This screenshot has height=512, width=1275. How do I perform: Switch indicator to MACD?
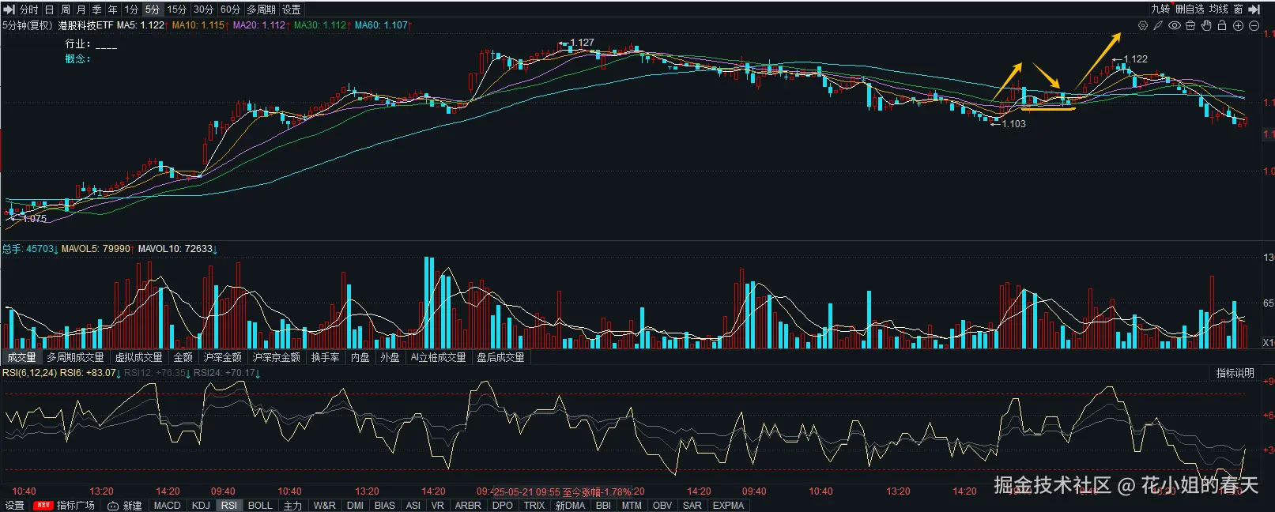167,506
